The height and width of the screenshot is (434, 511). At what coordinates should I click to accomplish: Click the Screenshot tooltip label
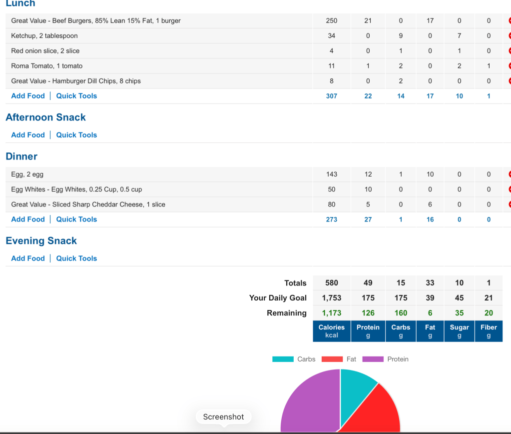click(223, 417)
